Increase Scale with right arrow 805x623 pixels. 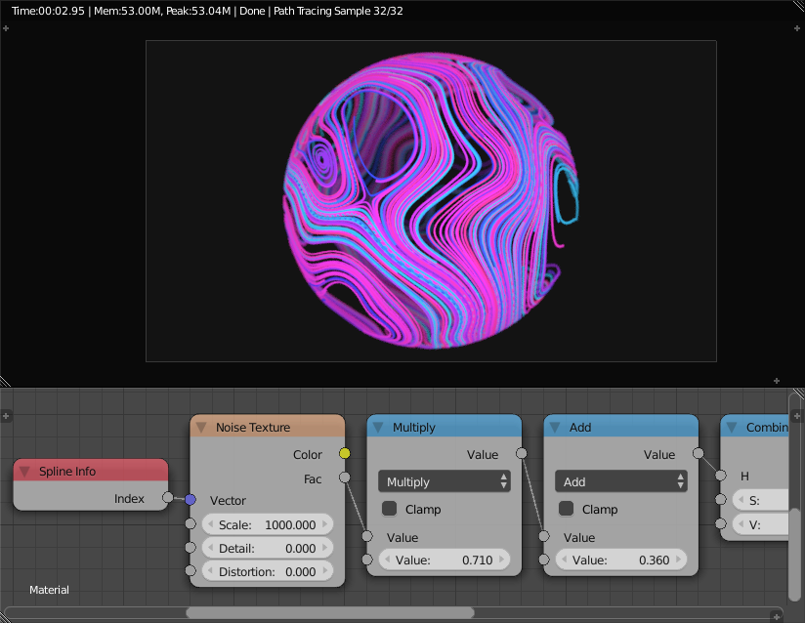[x=325, y=524]
